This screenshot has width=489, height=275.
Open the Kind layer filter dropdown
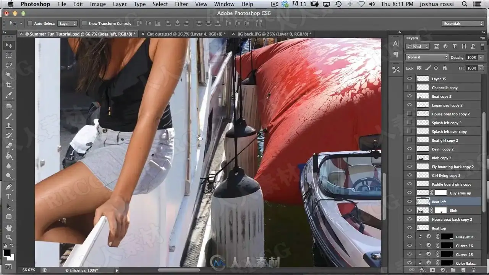pos(418,47)
